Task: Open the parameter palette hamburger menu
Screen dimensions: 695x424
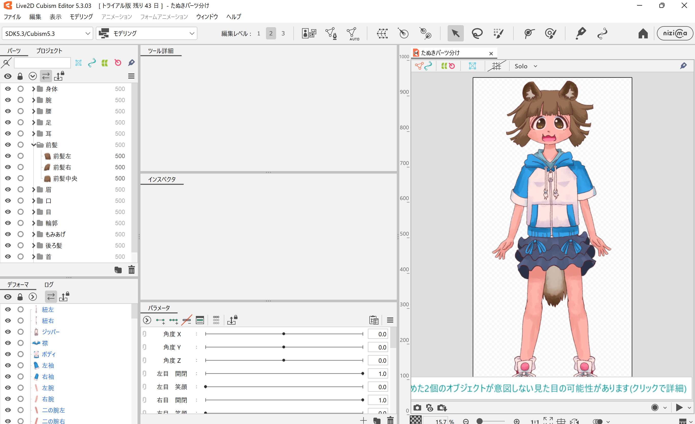Action: coord(390,320)
